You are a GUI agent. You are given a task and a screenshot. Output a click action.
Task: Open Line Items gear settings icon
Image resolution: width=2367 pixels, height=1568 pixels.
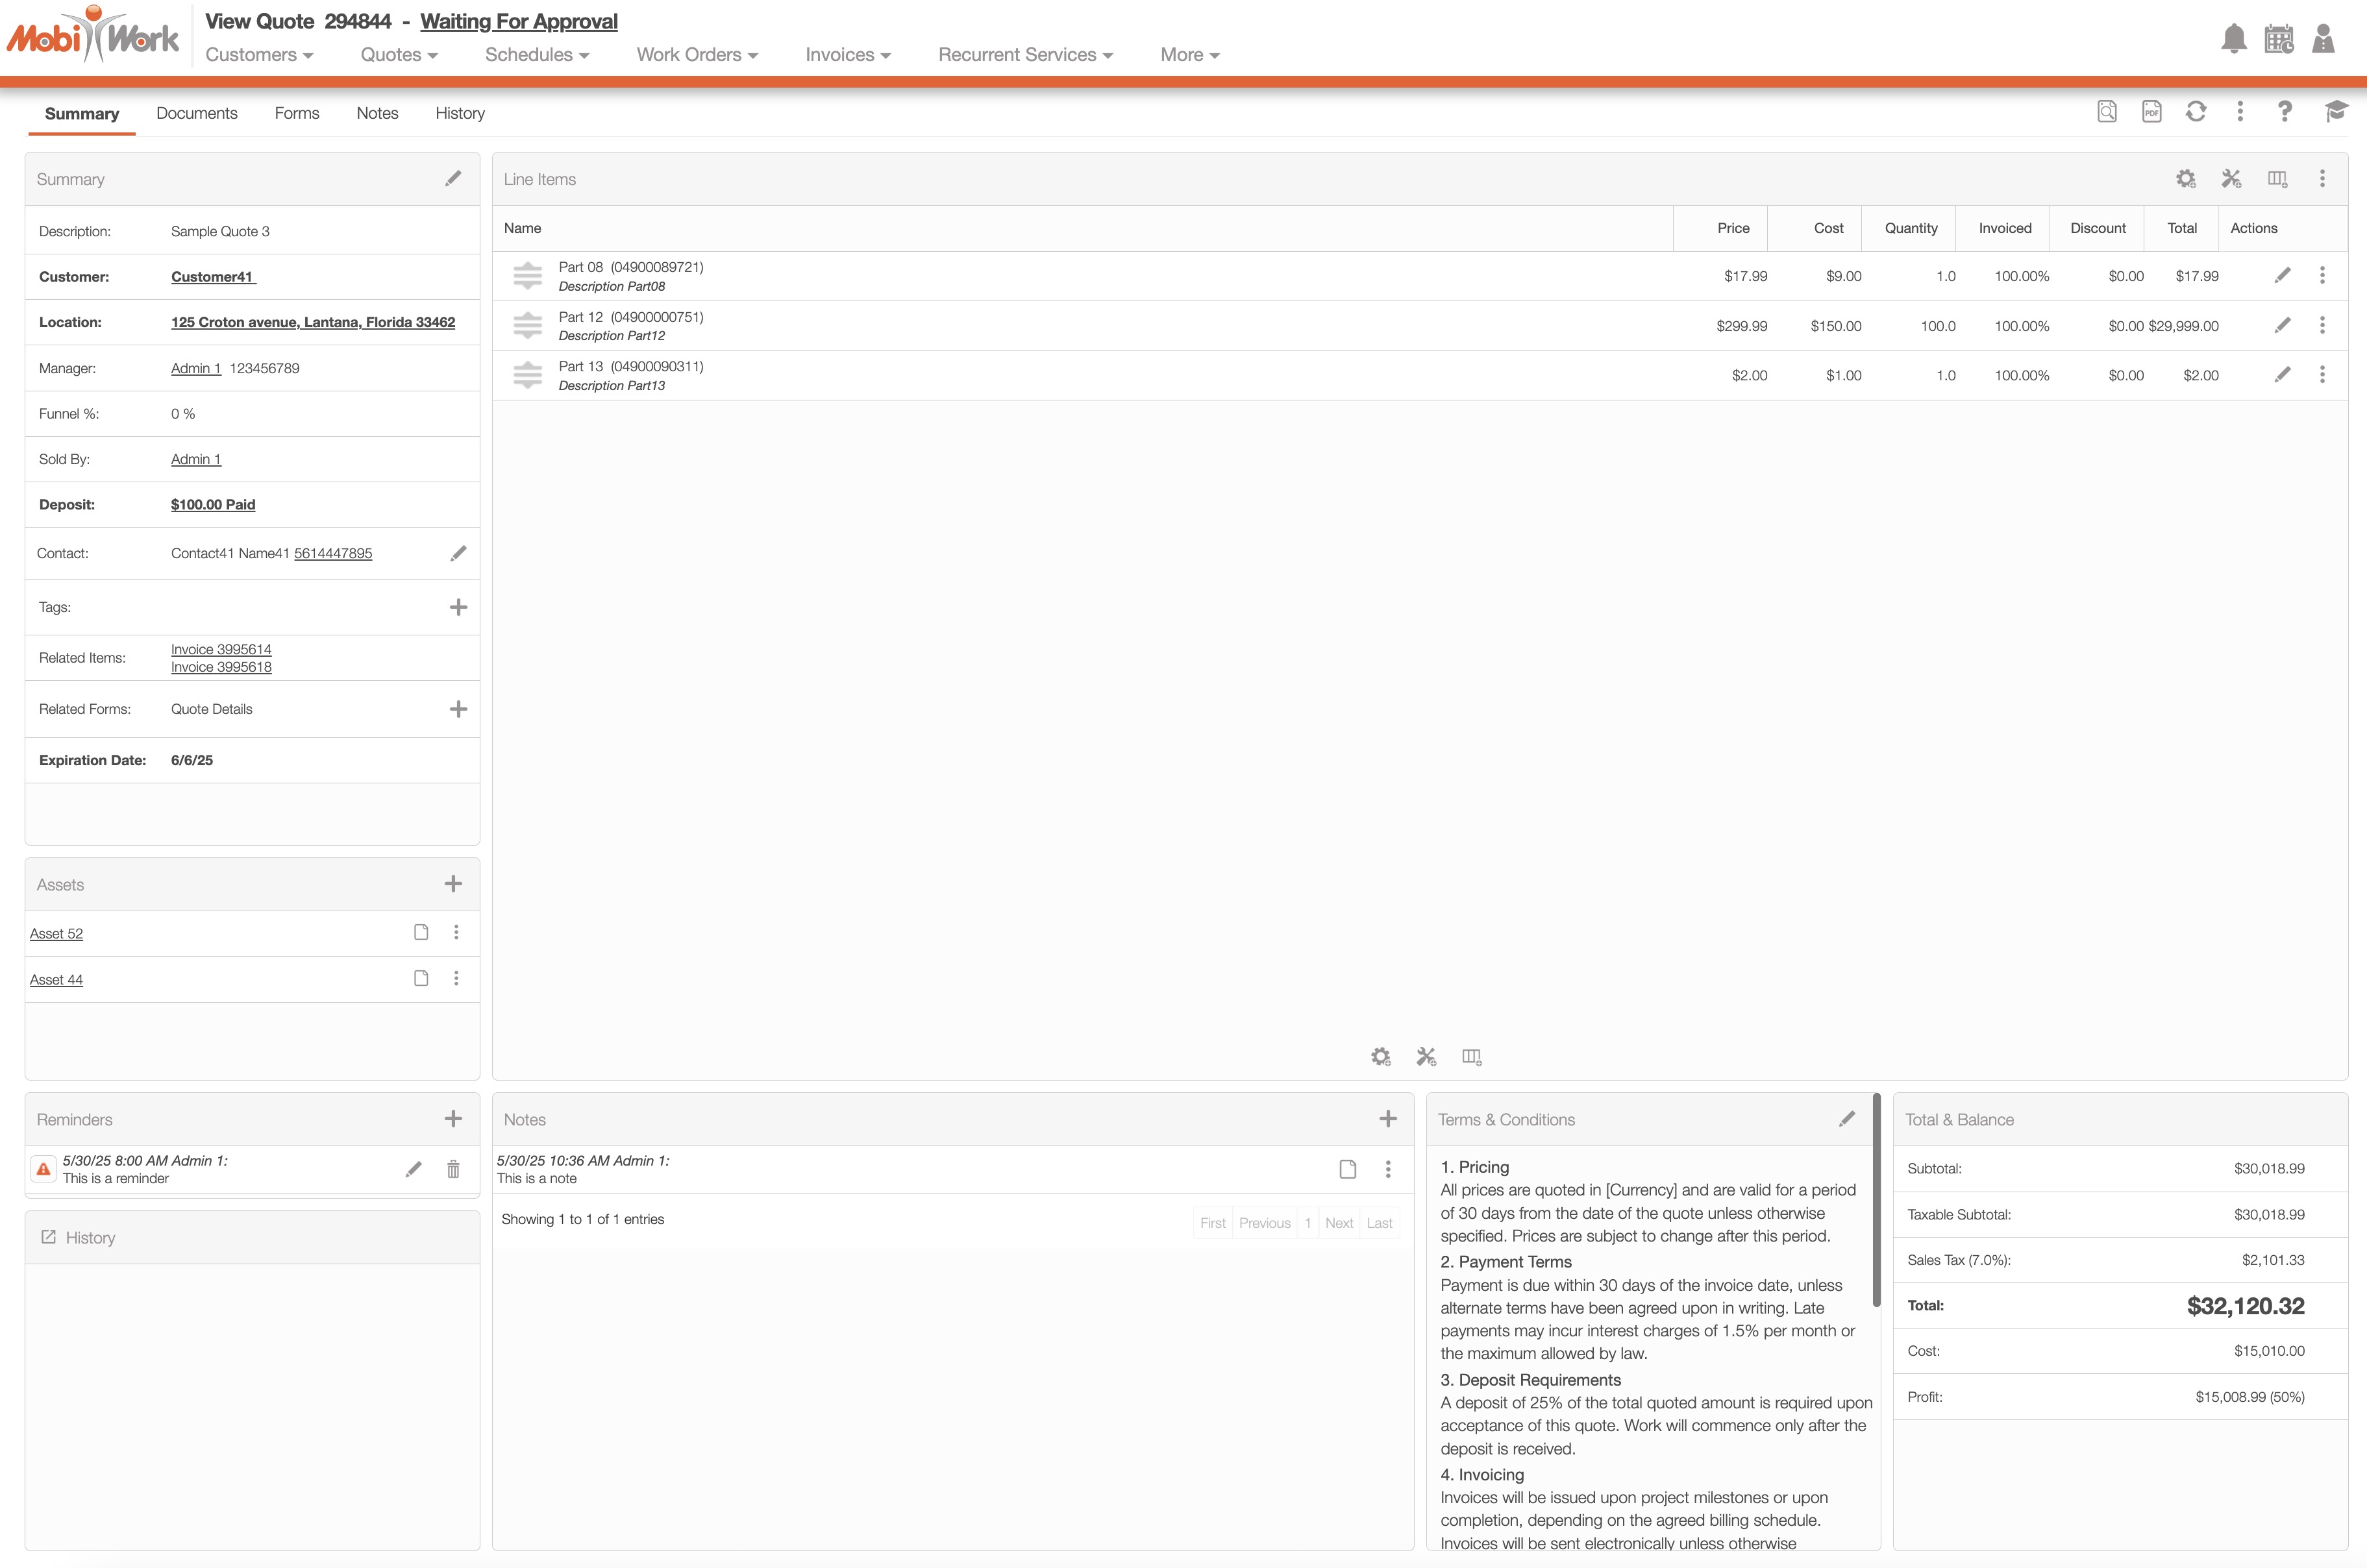point(2185,179)
